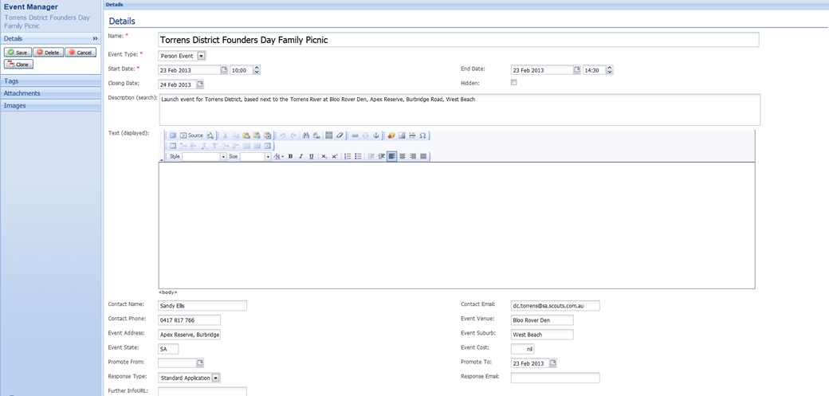Open the Closing Date calendar picker

[200, 84]
